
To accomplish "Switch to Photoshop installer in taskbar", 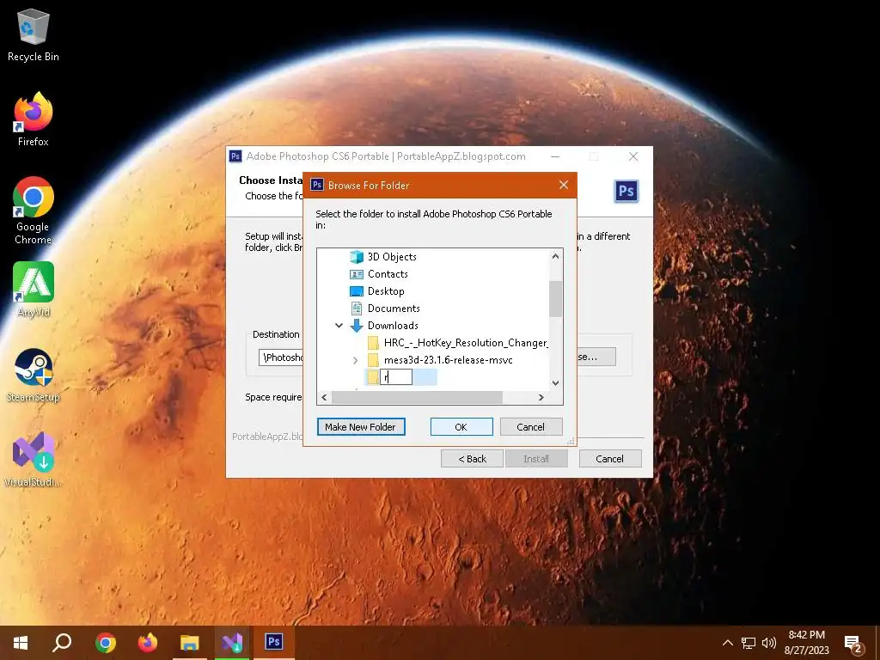I will pyautogui.click(x=274, y=643).
